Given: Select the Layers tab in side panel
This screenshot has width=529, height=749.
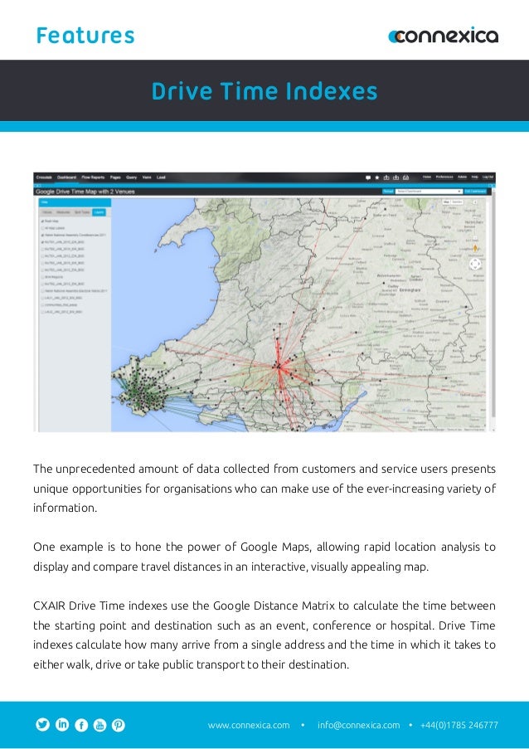Looking at the screenshot, I should [99, 212].
